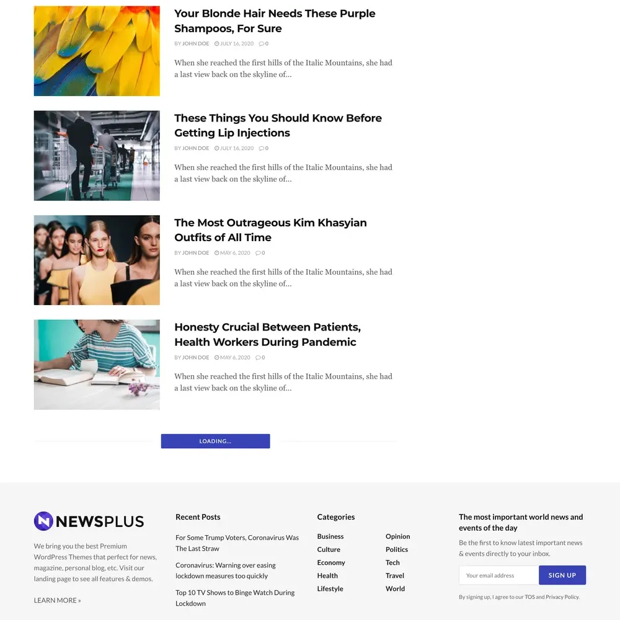The width and height of the screenshot is (620, 620).
Task: Click the NewsPlus logo icon in footer
Action: click(x=43, y=521)
